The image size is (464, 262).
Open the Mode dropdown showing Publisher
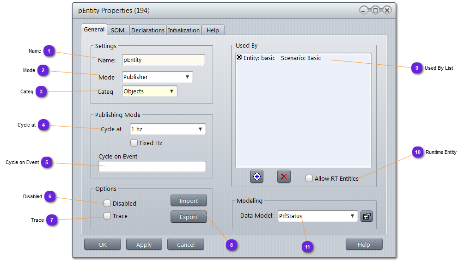157,77
